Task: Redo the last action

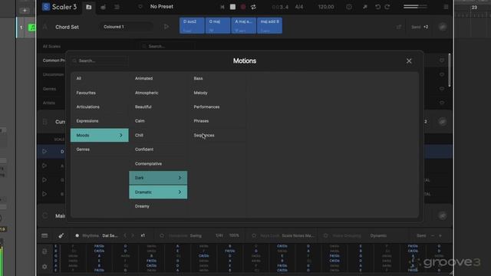Action: pyautogui.click(x=387, y=7)
